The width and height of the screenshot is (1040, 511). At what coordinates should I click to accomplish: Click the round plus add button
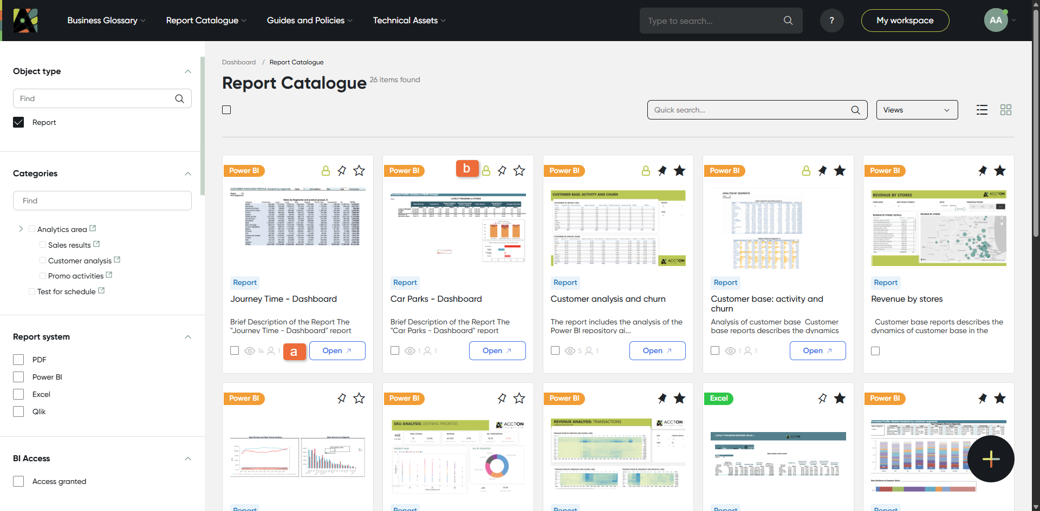coord(991,459)
